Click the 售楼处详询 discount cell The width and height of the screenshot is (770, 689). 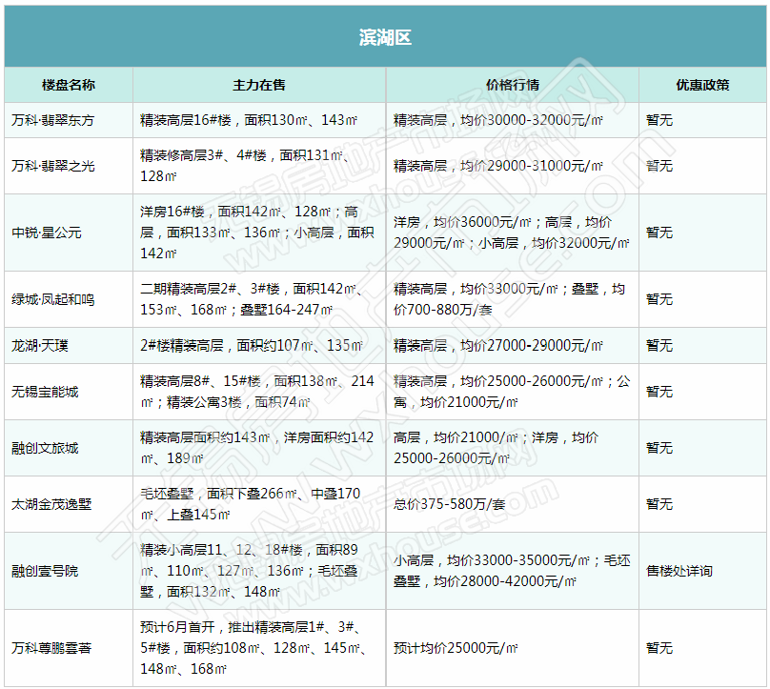[679, 571]
